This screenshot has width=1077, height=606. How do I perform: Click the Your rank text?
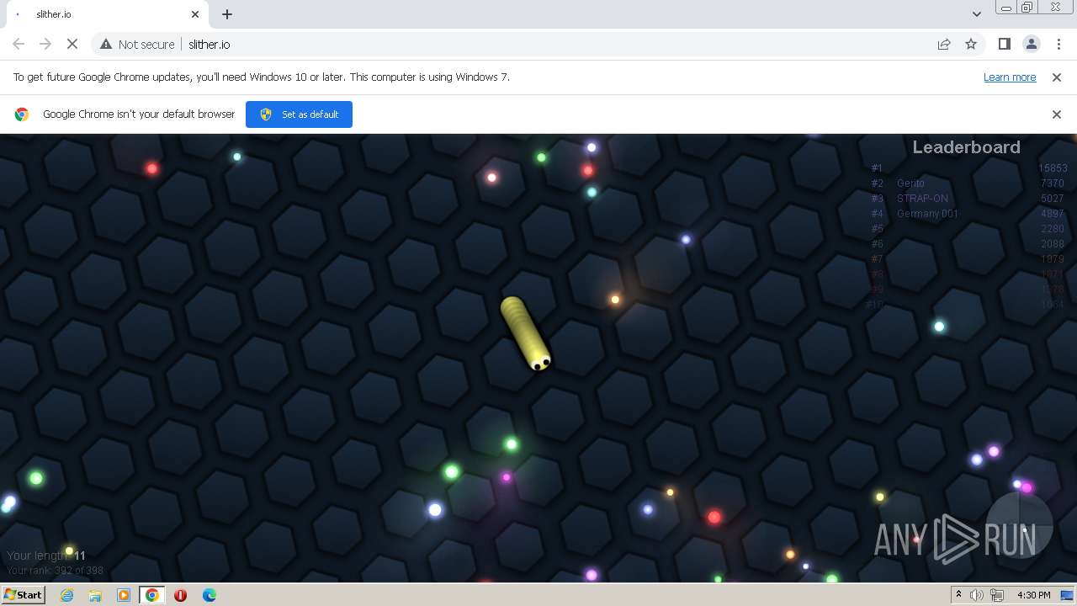[55, 571]
